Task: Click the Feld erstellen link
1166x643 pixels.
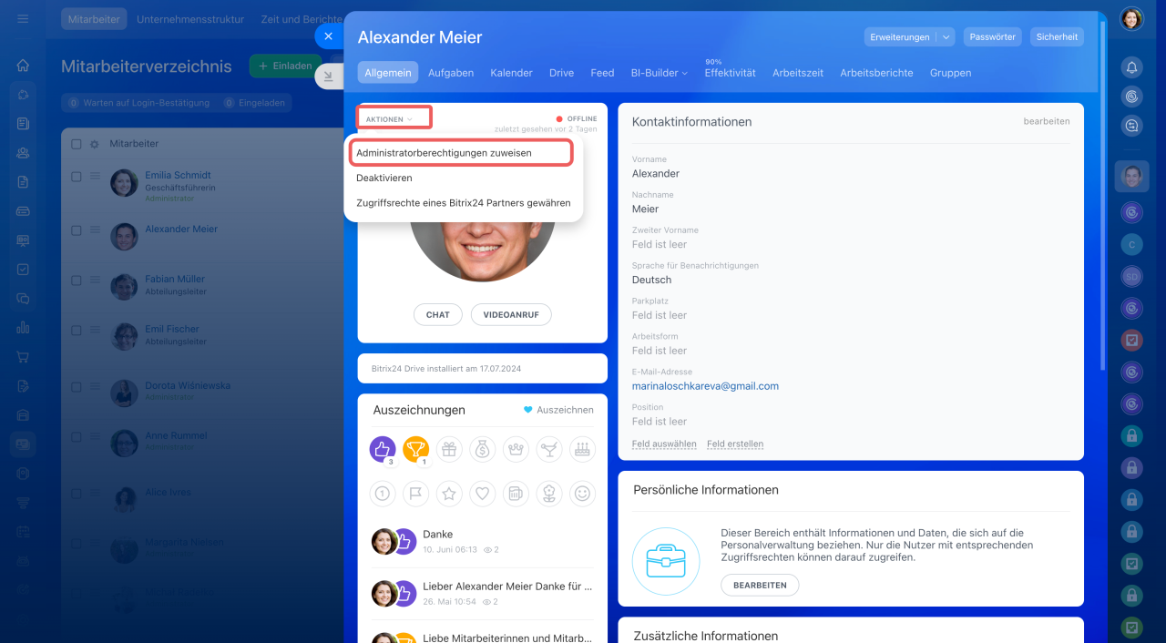Action: (735, 444)
